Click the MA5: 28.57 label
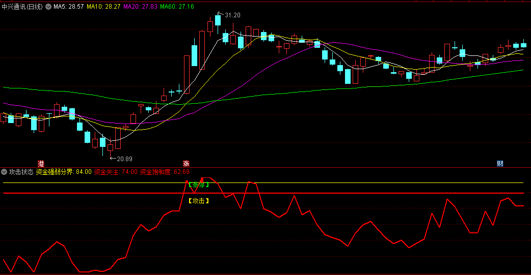531x275 pixels. point(68,7)
